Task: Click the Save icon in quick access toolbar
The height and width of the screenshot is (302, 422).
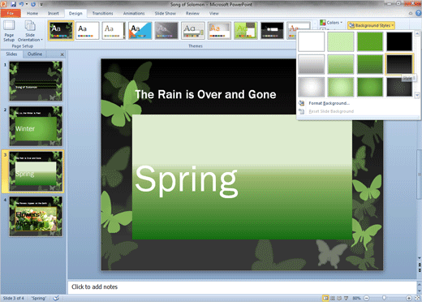Action: pyautogui.click(x=14, y=4)
